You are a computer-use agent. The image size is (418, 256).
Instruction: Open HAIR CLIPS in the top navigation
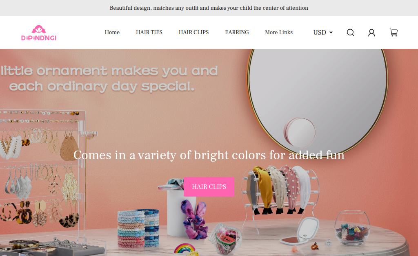(x=193, y=32)
